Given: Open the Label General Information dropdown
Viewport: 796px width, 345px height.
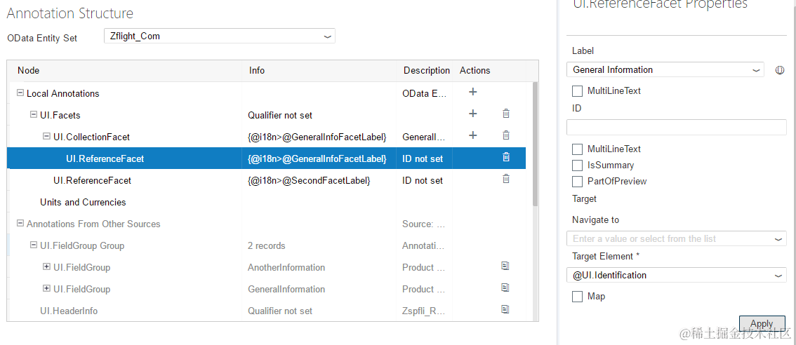Looking at the screenshot, I should click(x=757, y=70).
